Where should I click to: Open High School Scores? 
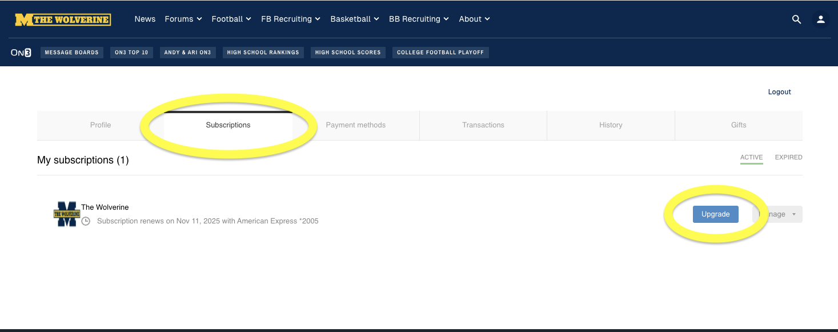pos(348,53)
